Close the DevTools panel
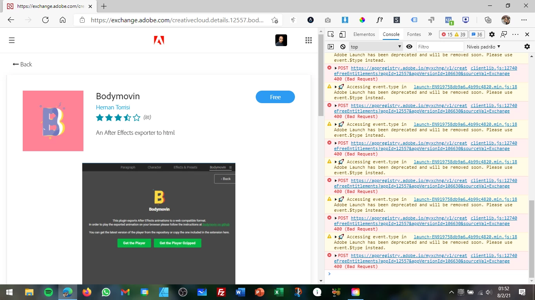This screenshot has width=535, height=300. tap(527, 34)
